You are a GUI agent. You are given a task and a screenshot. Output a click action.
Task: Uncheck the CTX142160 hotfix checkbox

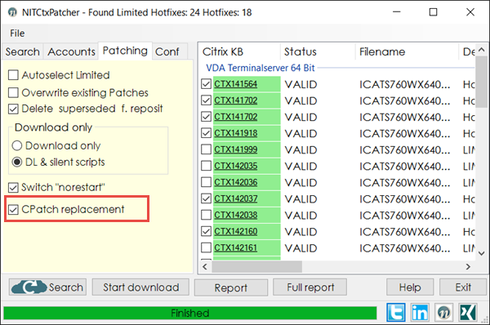tap(207, 231)
